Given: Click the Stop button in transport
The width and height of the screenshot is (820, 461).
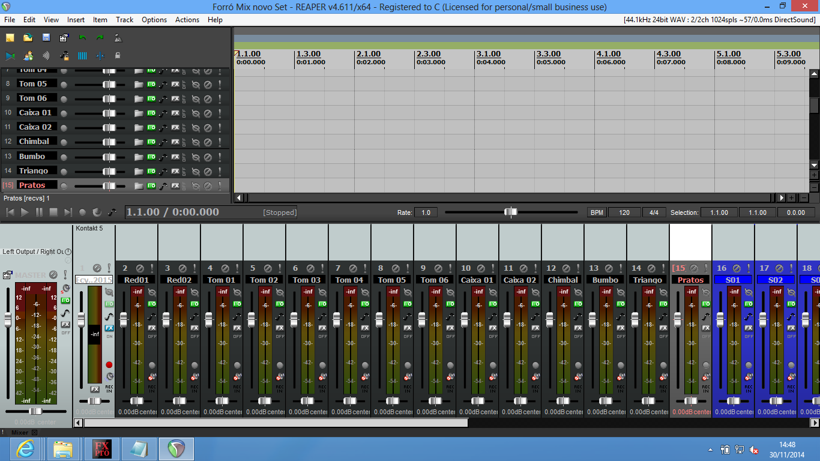Looking at the screenshot, I should 53,212.
